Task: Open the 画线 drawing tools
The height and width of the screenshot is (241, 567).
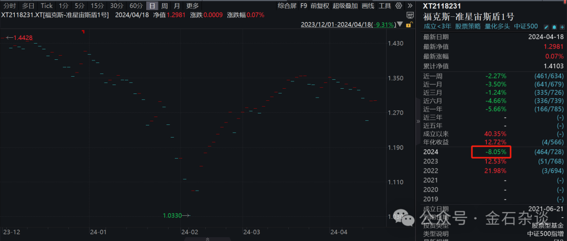Action: coord(367,6)
